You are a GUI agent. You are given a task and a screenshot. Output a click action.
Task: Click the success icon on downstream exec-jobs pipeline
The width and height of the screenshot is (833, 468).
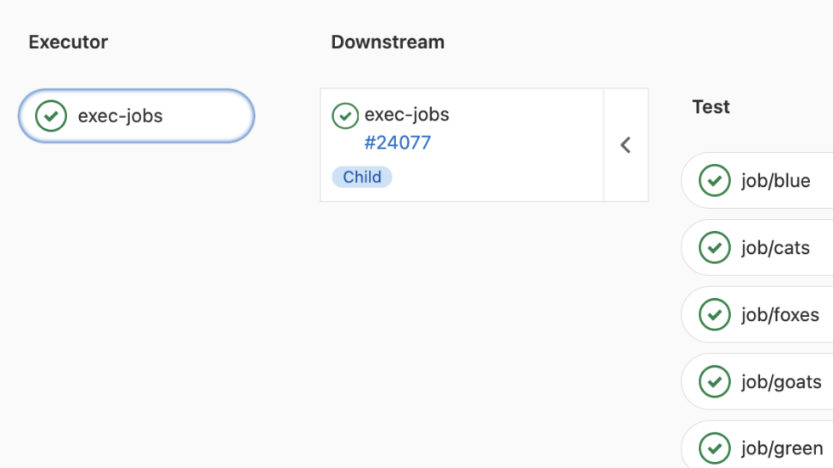[x=345, y=116]
